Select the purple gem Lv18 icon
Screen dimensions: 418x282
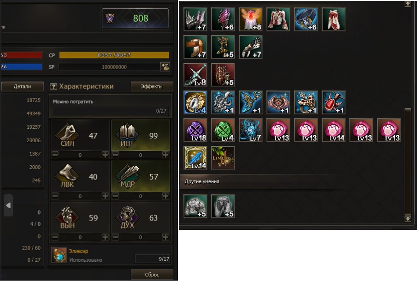tap(195, 130)
